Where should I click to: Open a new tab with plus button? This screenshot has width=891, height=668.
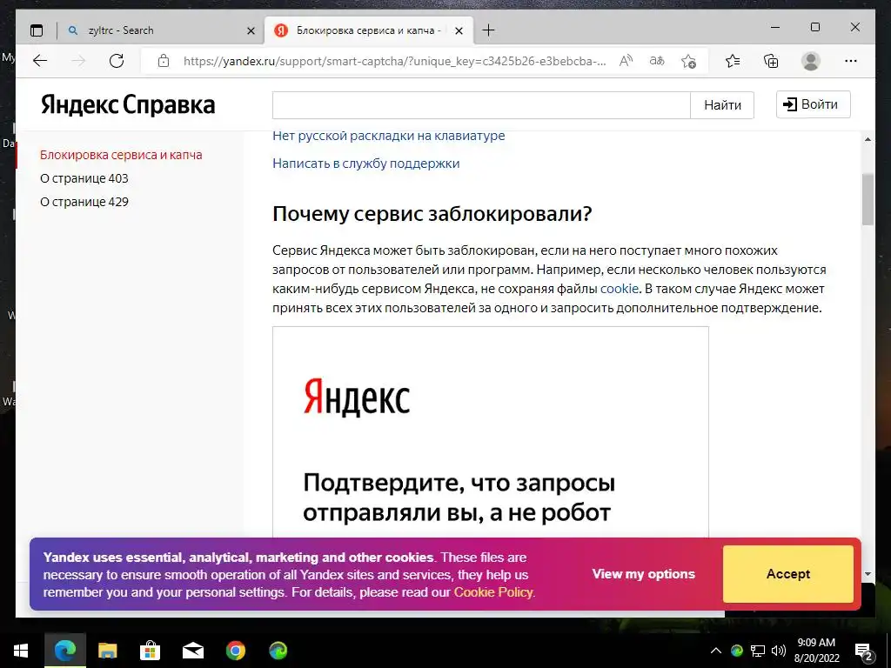(x=488, y=30)
